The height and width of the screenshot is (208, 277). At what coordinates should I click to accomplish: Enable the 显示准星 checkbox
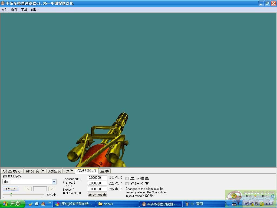click(x=127, y=178)
